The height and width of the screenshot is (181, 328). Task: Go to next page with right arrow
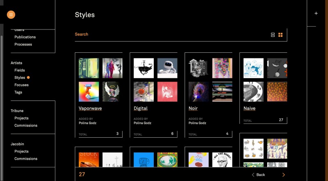[x=283, y=175]
